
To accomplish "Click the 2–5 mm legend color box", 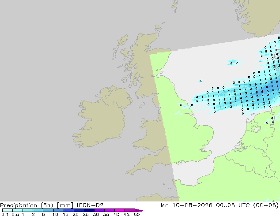I will [x=38, y=210].
